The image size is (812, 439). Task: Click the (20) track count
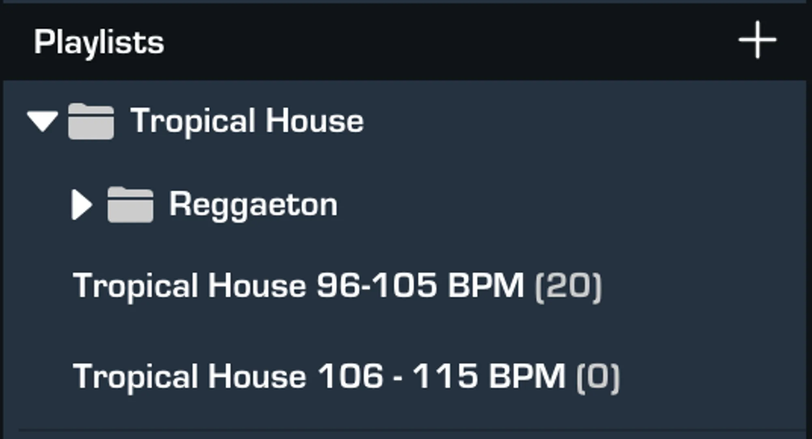point(568,286)
